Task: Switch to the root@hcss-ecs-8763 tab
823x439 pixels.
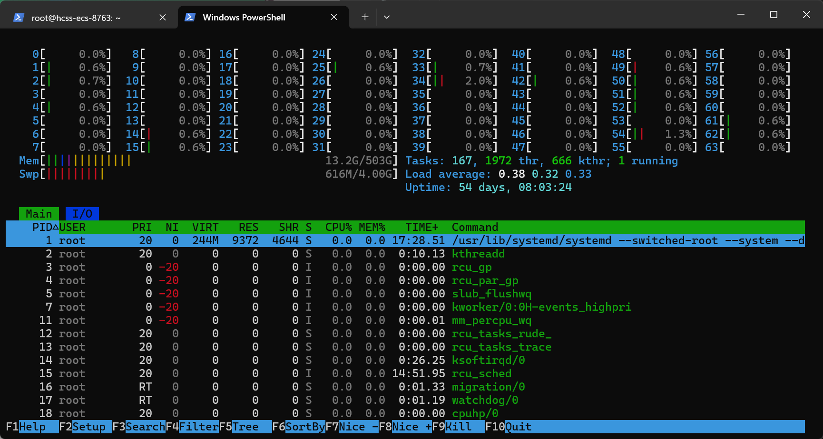Action: [76, 18]
